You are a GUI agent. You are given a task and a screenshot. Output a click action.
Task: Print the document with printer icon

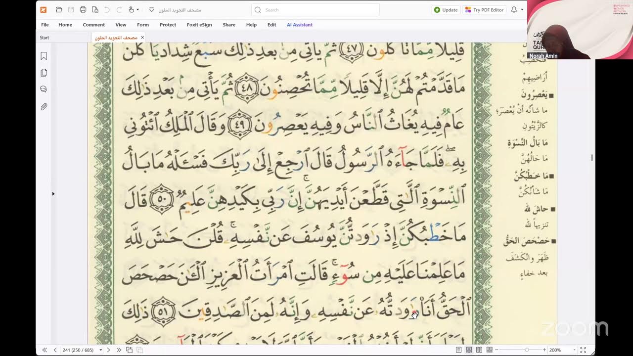[83, 10]
